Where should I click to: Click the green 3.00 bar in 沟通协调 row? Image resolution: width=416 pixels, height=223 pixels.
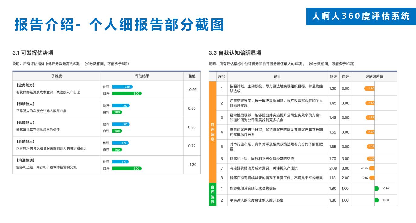(x=127, y=168)
